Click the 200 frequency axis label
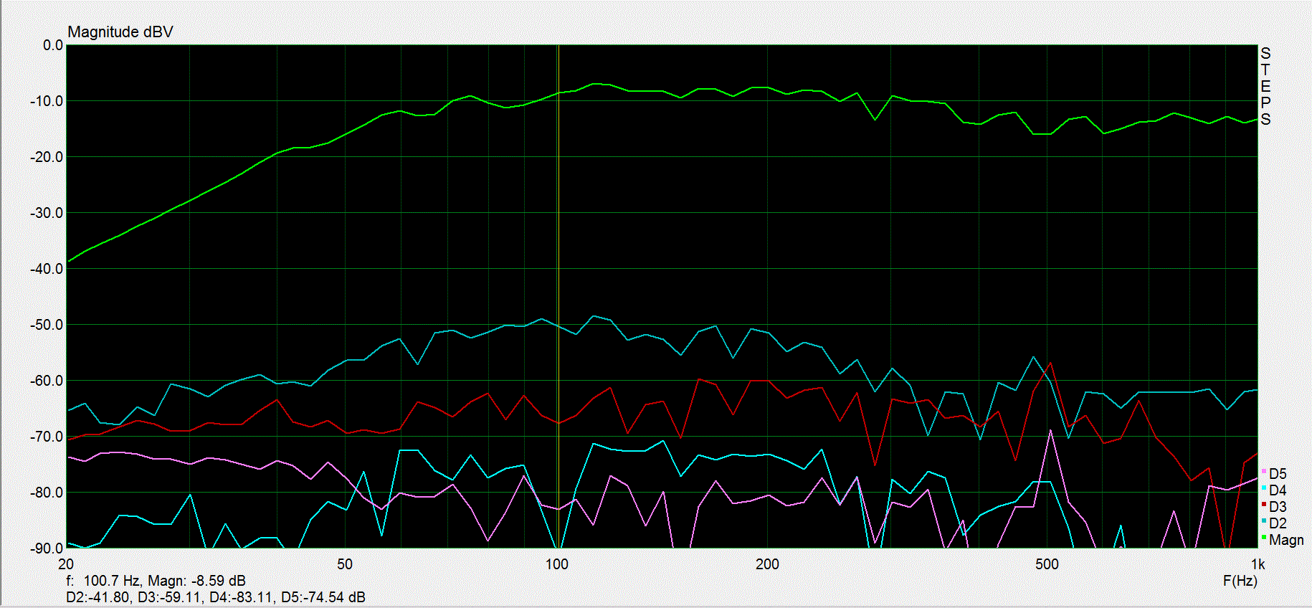Screen dimensions: 1312x608 click(767, 564)
